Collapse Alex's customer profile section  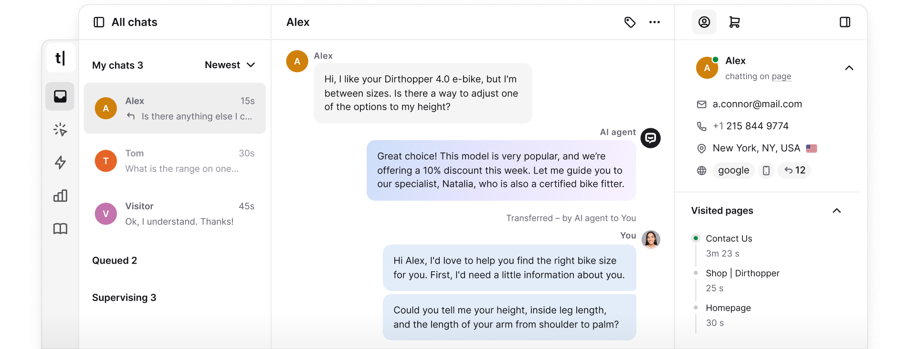click(x=849, y=68)
